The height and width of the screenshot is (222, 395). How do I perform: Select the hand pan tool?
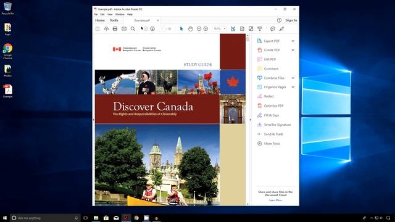tap(190, 29)
